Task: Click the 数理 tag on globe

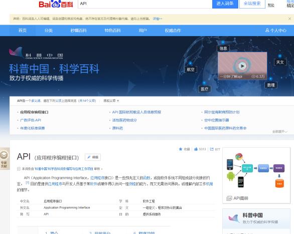Action: [x=271, y=85]
